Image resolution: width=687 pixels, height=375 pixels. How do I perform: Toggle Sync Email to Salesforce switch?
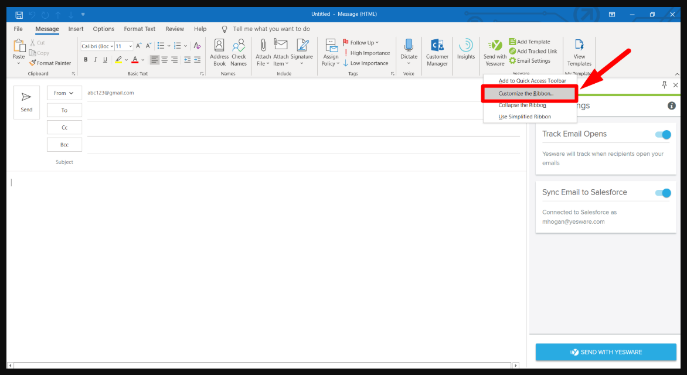(x=663, y=193)
